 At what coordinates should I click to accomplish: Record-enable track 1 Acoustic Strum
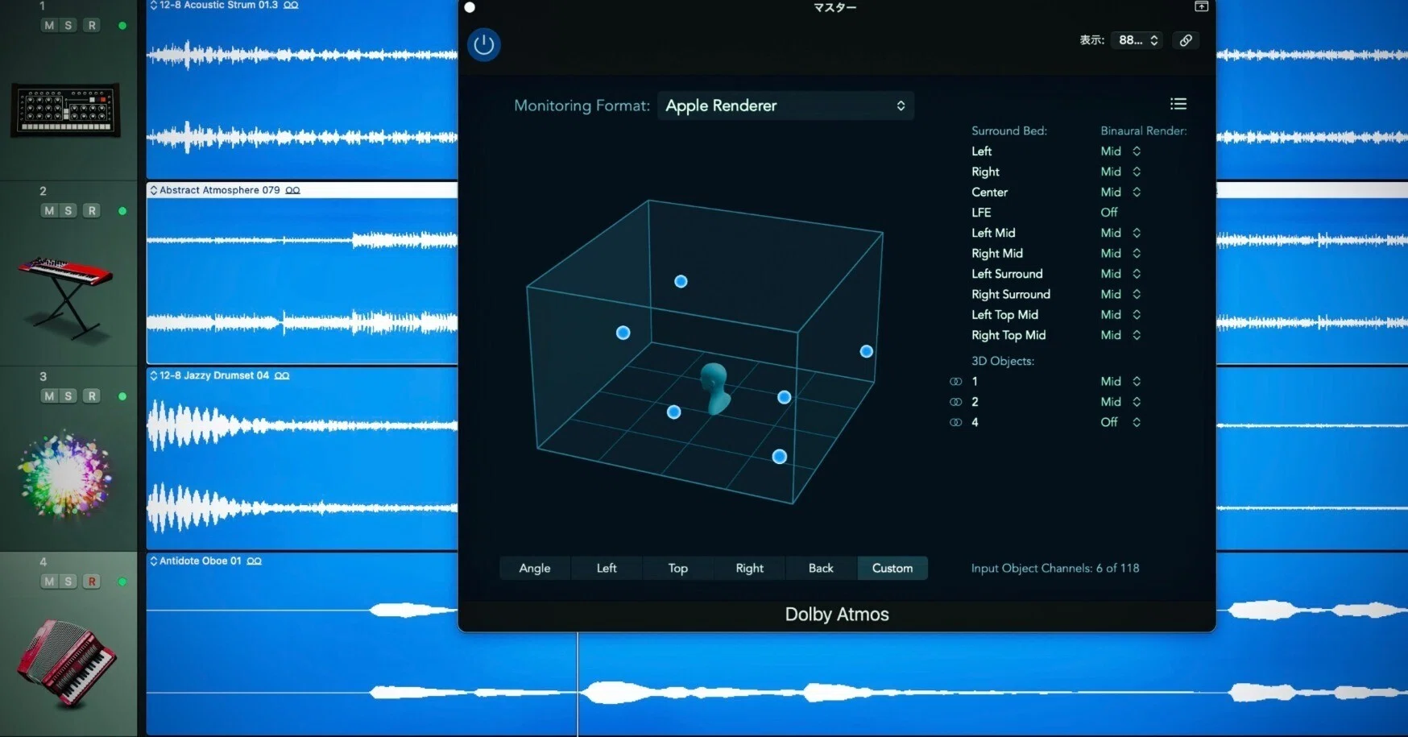click(92, 26)
